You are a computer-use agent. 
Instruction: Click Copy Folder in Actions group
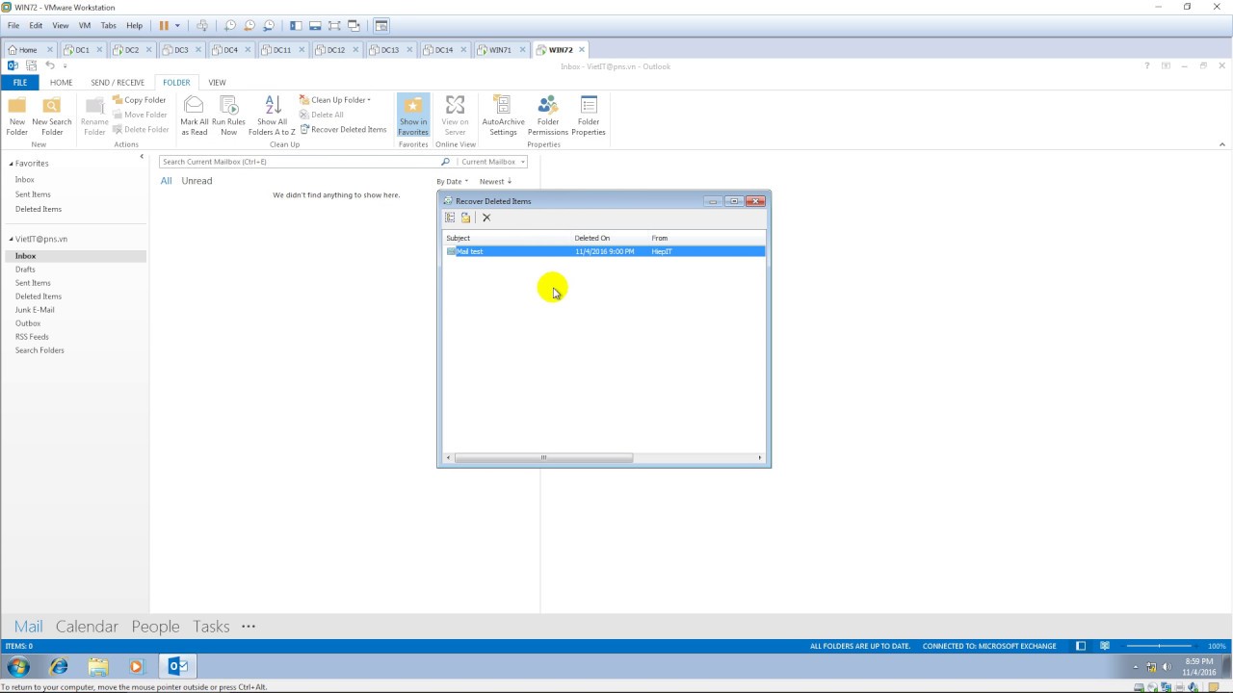tap(140, 100)
